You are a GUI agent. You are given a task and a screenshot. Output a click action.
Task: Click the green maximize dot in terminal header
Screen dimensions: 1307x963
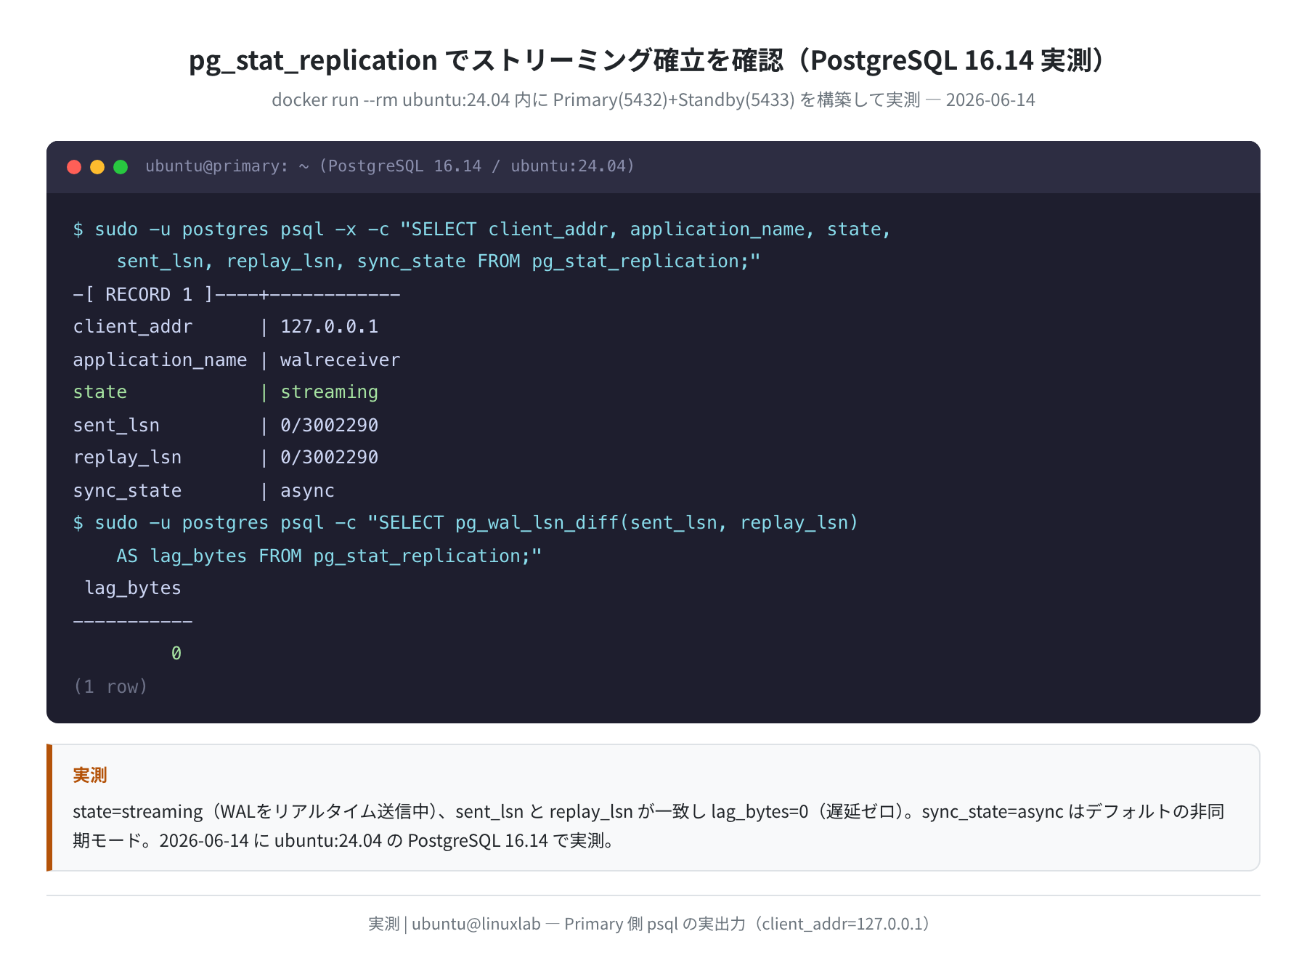pos(121,167)
